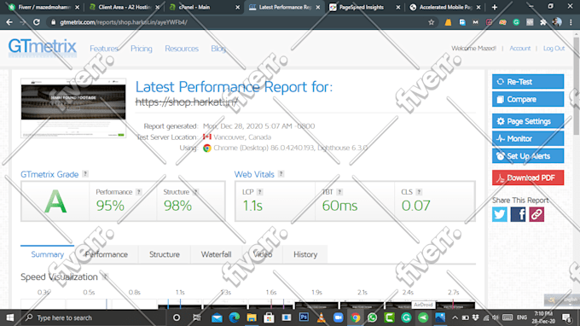580x326 pixels.
Task: Open the Windows Start menu
Action: pyautogui.click(x=10, y=317)
